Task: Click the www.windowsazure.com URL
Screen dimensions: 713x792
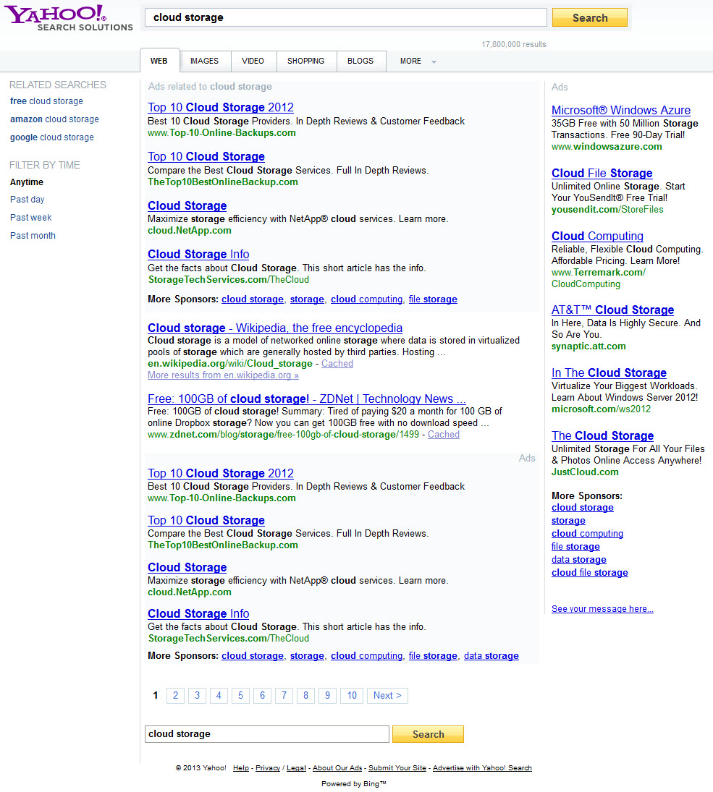Action: pyautogui.click(x=607, y=147)
